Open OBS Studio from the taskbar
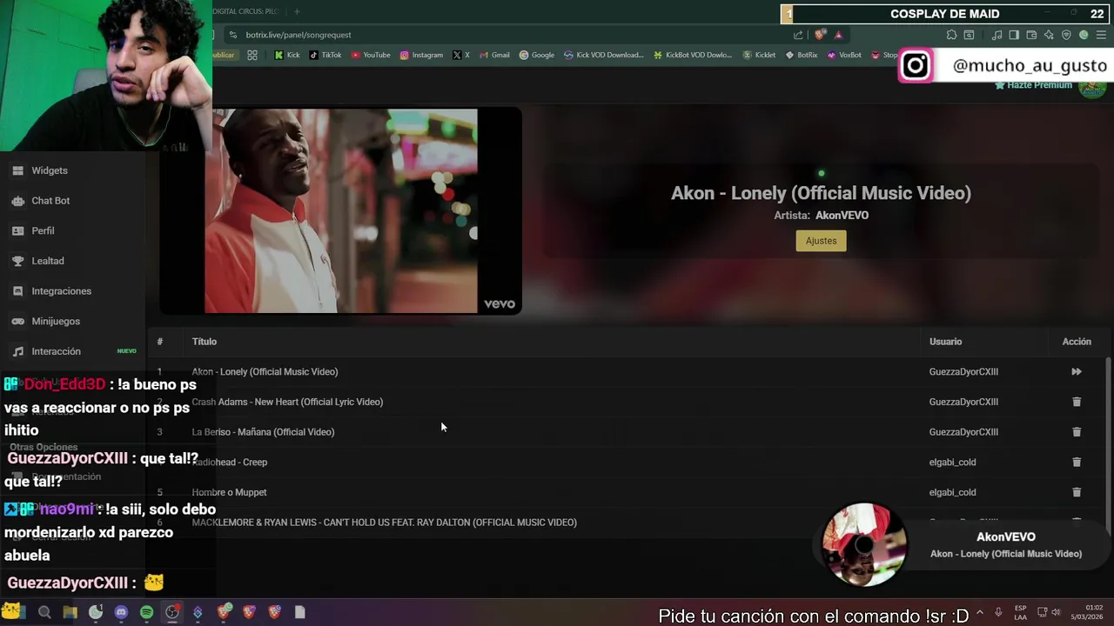The image size is (1114, 626). [x=172, y=612]
